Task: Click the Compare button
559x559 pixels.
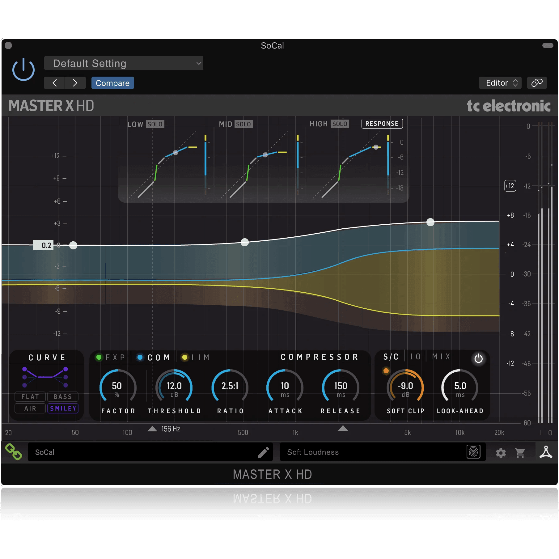Action: point(112,83)
